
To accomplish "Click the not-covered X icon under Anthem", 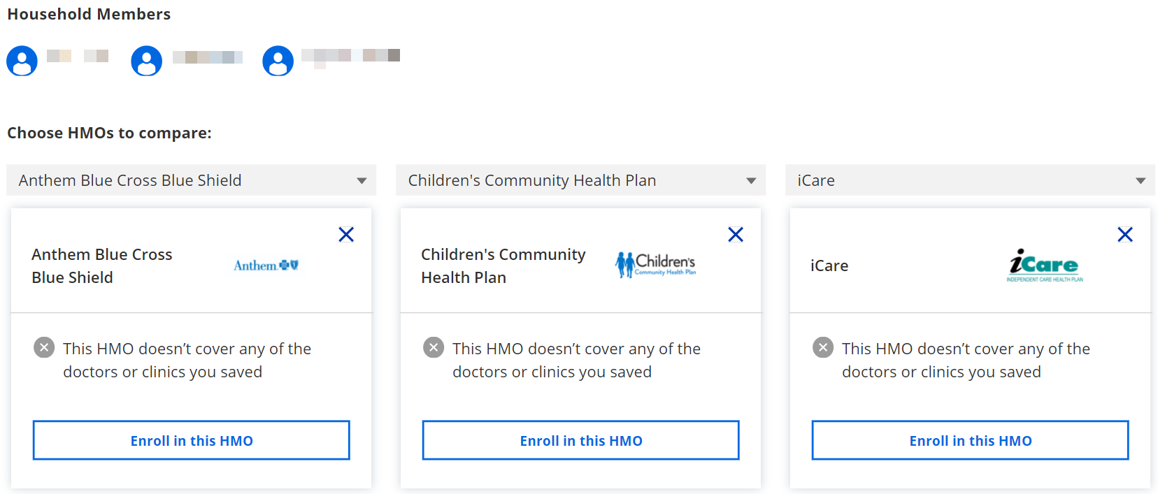I will click(44, 347).
